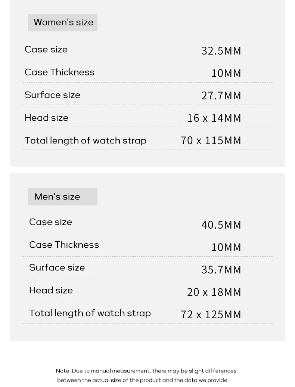This screenshot has height=387, width=295.
Task: Click women's Total length of watch strap label
Action: pos(85,141)
